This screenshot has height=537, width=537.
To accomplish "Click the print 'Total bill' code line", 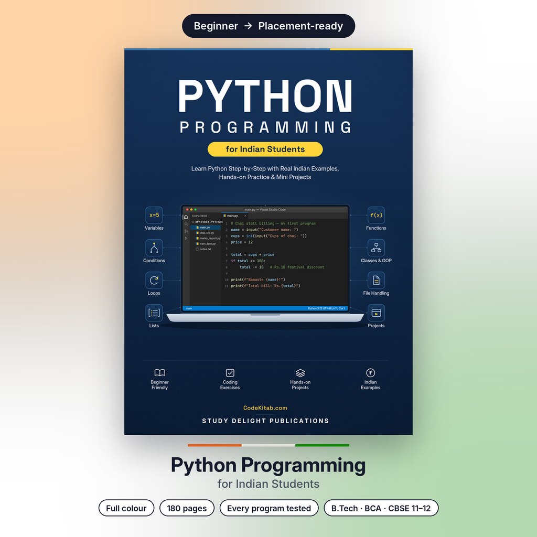I will [x=265, y=286].
